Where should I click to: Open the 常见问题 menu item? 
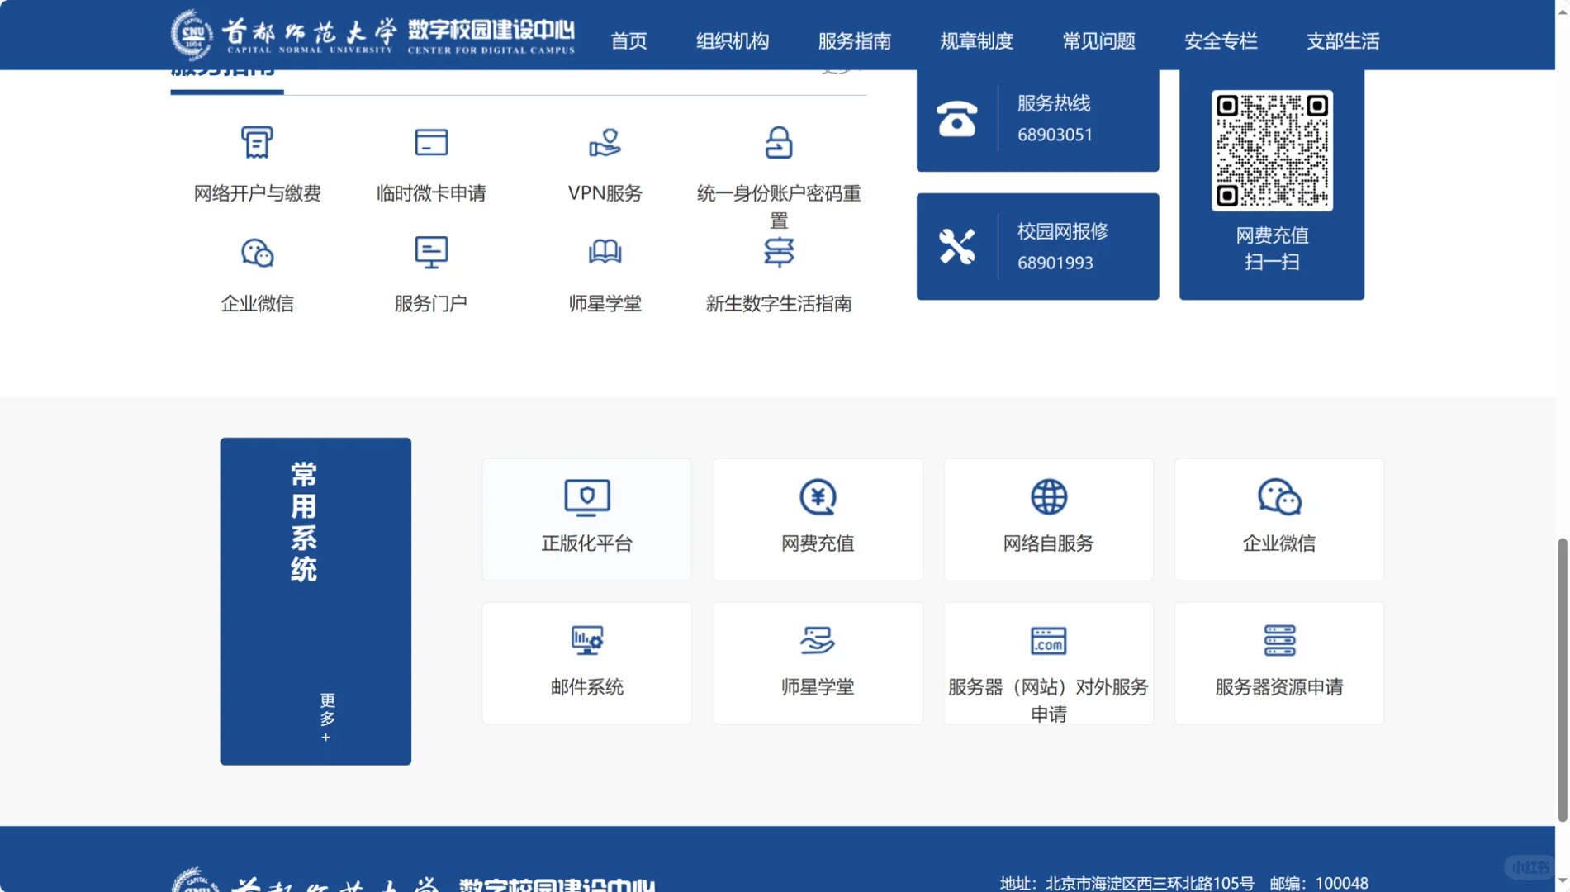coord(1098,41)
